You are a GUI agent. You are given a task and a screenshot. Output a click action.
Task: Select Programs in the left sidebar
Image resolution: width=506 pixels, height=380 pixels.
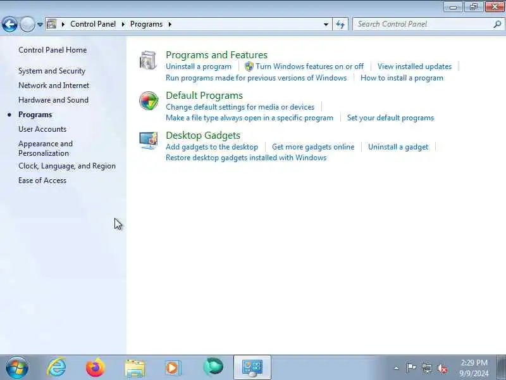pos(35,115)
